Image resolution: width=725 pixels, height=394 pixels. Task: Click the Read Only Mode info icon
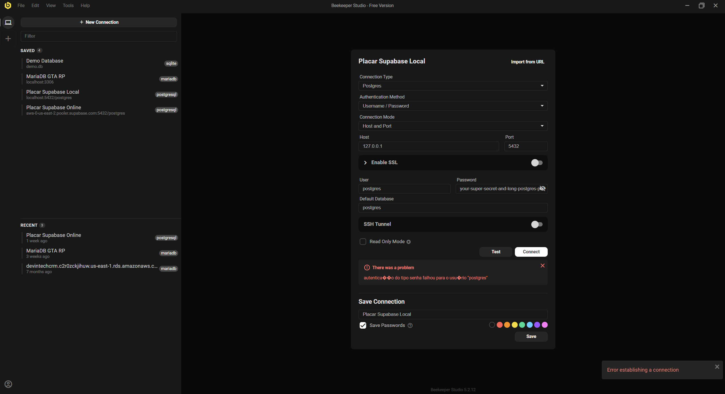pos(408,242)
